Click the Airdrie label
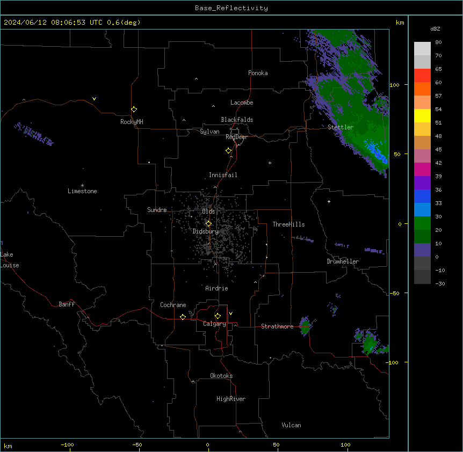463x452 pixels. click(216, 288)
